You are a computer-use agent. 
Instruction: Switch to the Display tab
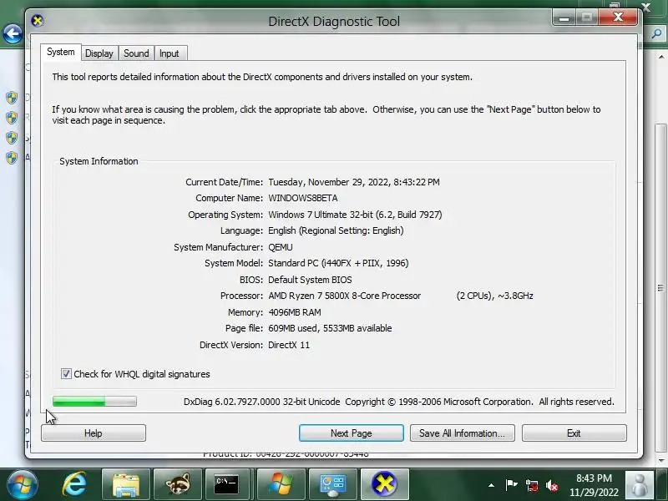(99, 53)
